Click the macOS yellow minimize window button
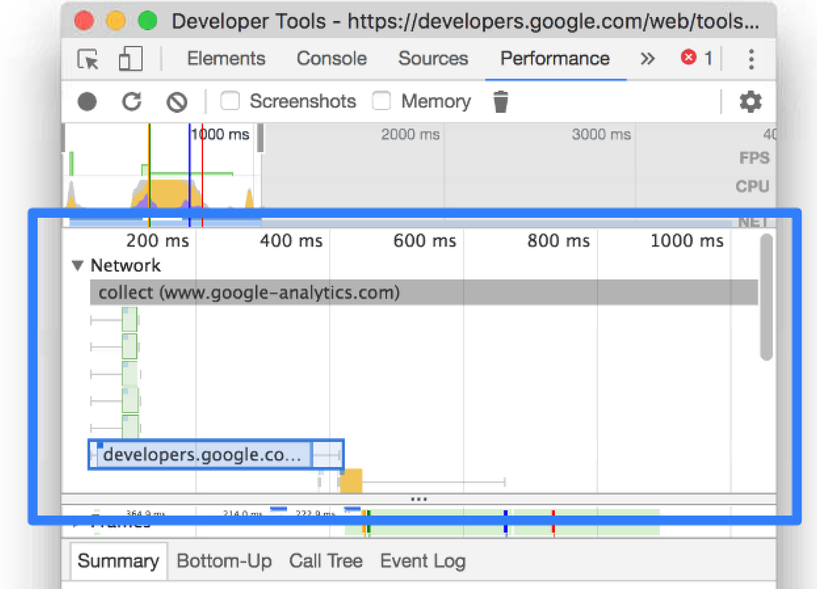The image size is (817, 589). [116, 21]
